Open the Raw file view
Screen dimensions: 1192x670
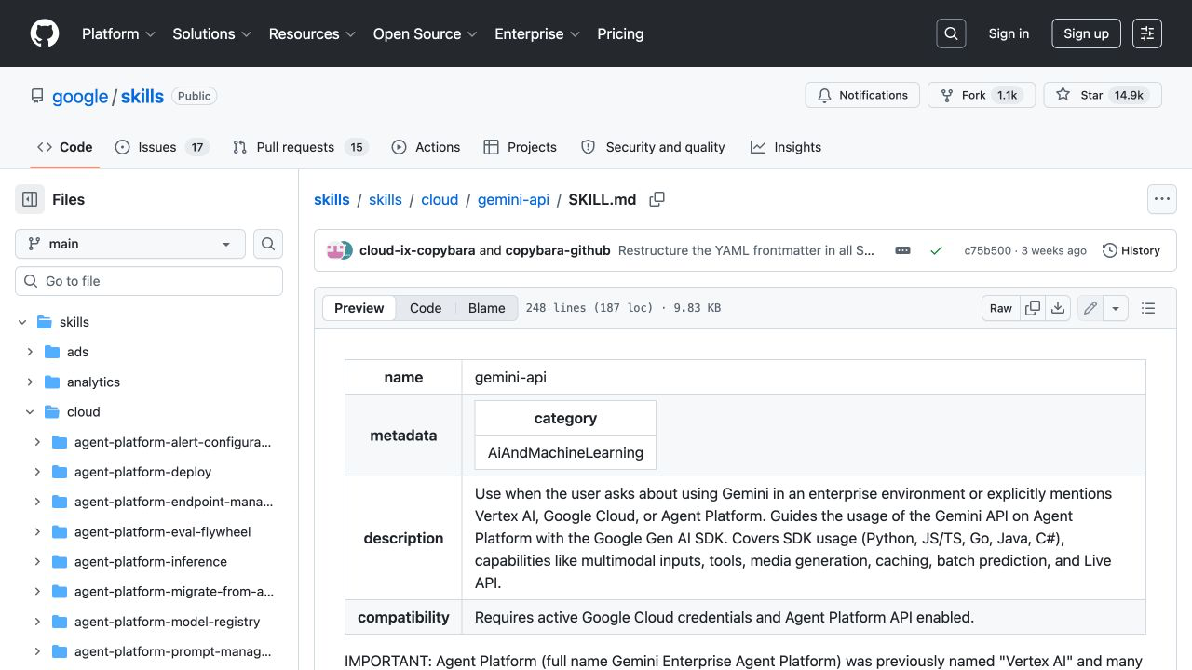[1001, 308]
